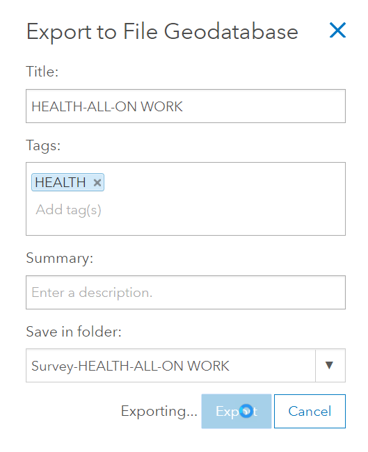Click the Title: label

(42, 72)
